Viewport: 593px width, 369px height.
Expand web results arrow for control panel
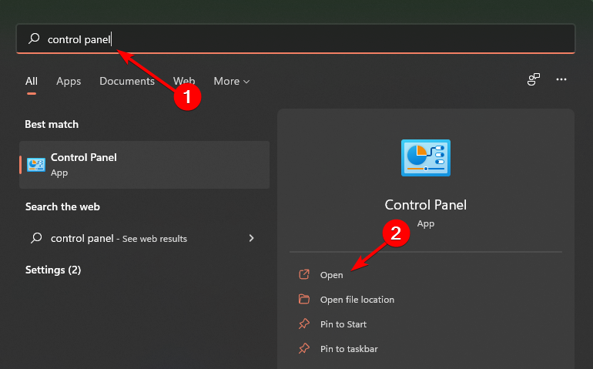tap(251, 238)
